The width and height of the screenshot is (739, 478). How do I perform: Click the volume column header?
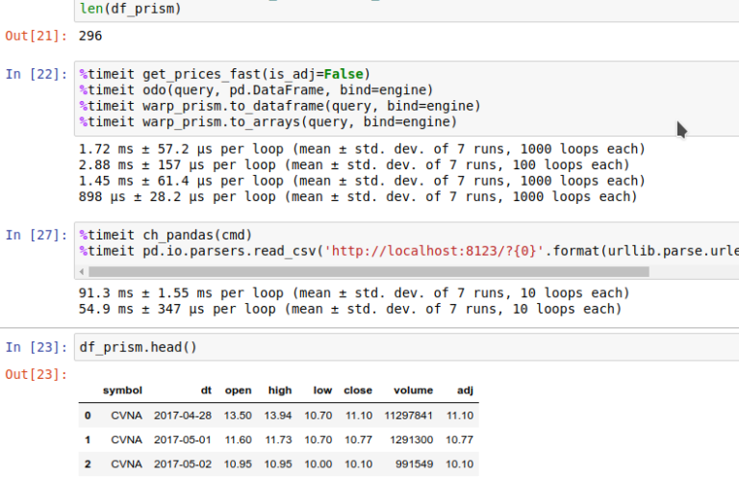(413, 390)
